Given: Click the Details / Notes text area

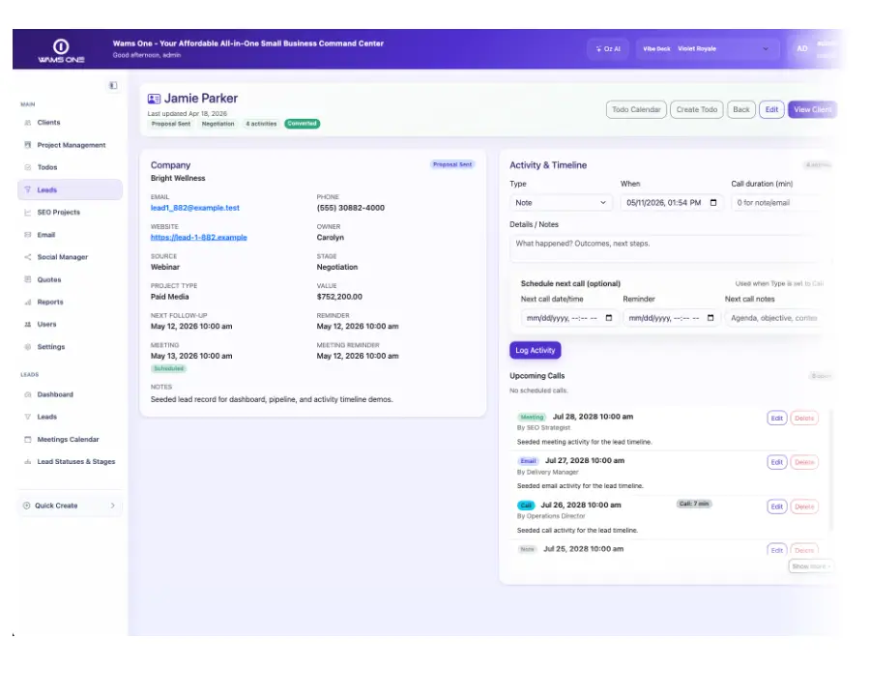Looking at the screenshot, I should 669,247.
